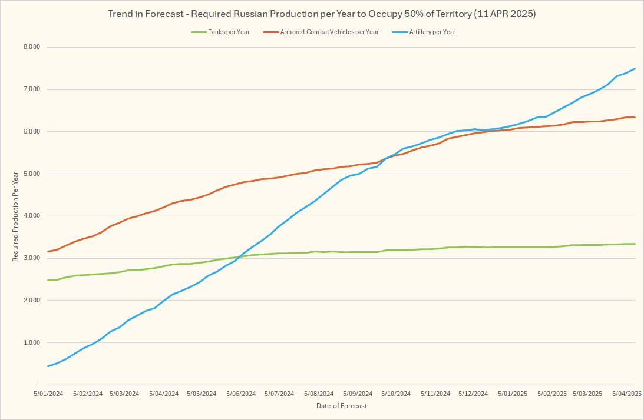Click the orange Armored Vehicles line's starting point

pyautogui.click(x=48, y=251)
